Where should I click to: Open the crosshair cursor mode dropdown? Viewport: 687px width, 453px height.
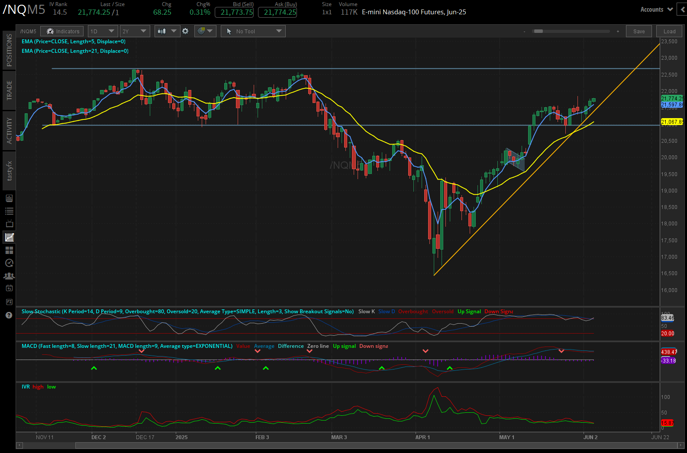[x=205, y=31]
